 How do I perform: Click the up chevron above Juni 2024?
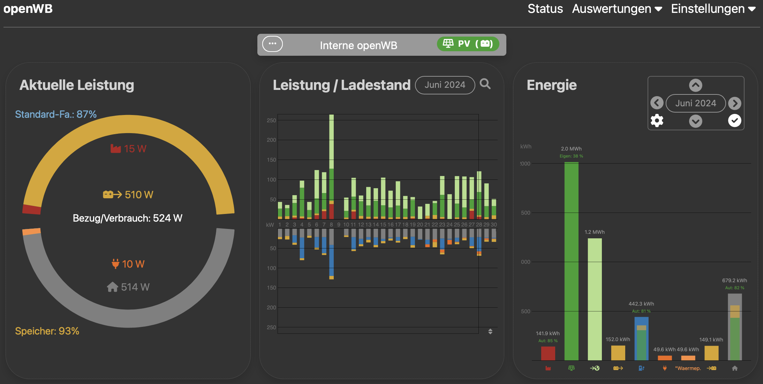point(695,85)
